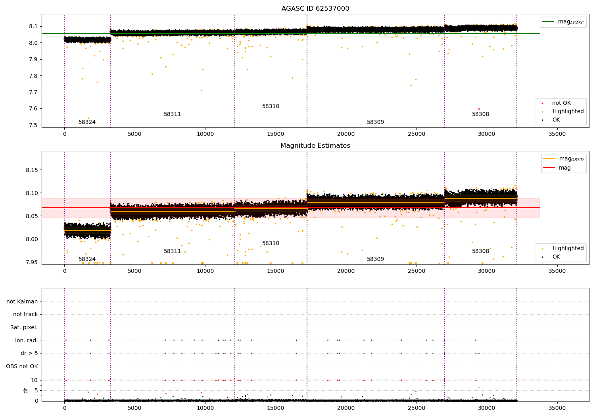Click the 10 tick on the dr axis

(x=35, y=380)
